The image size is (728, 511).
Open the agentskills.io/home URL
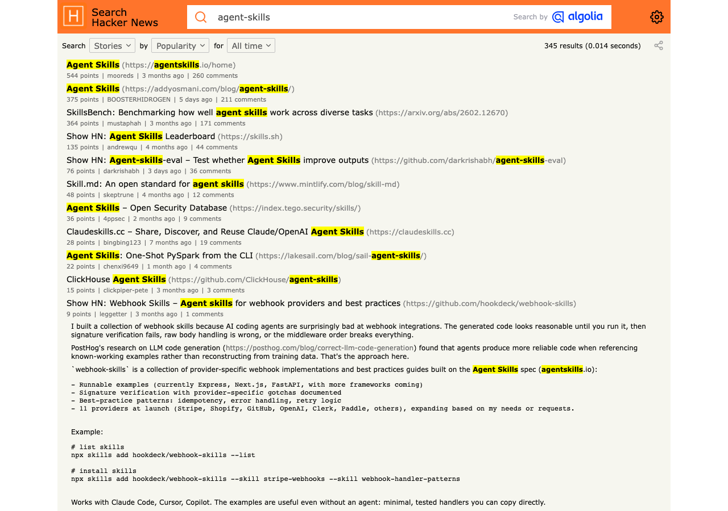(179, 65)
